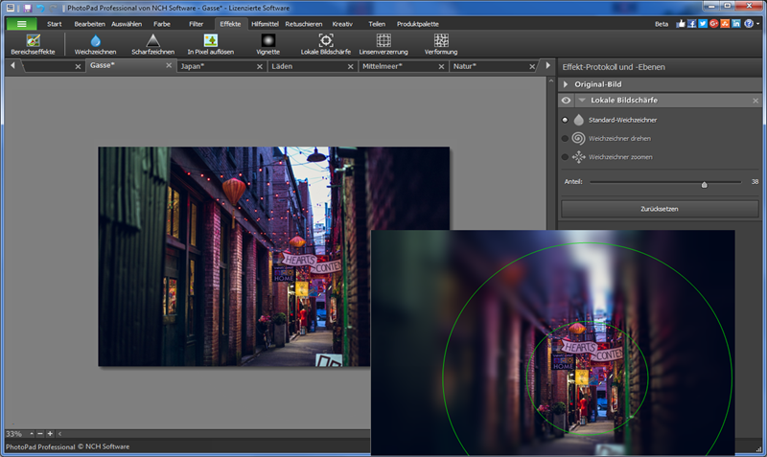Click the Beta link
The width and height of the screenshot is (767, 457).
tap(662, 23)
